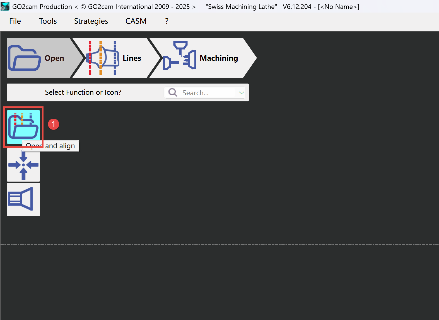Click the machining tool icon beside Machining

tap(180, 56)
